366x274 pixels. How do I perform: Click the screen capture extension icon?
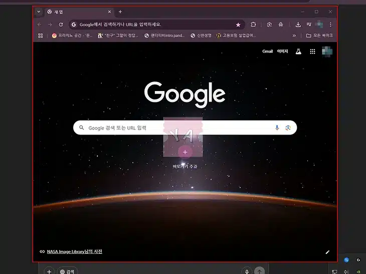point(269,24)
